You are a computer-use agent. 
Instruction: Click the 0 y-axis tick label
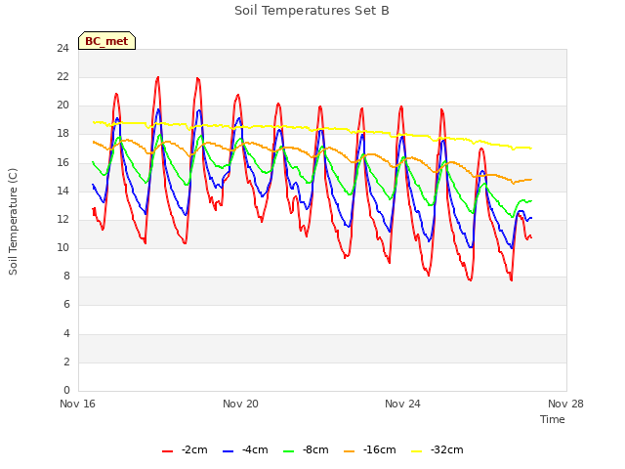pyautogui.click(x=66, y=390)
